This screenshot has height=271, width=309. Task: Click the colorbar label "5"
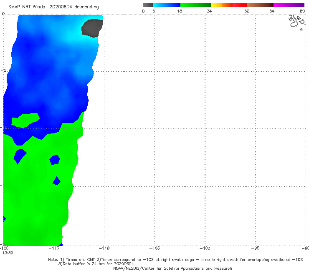tap(154, 11)
